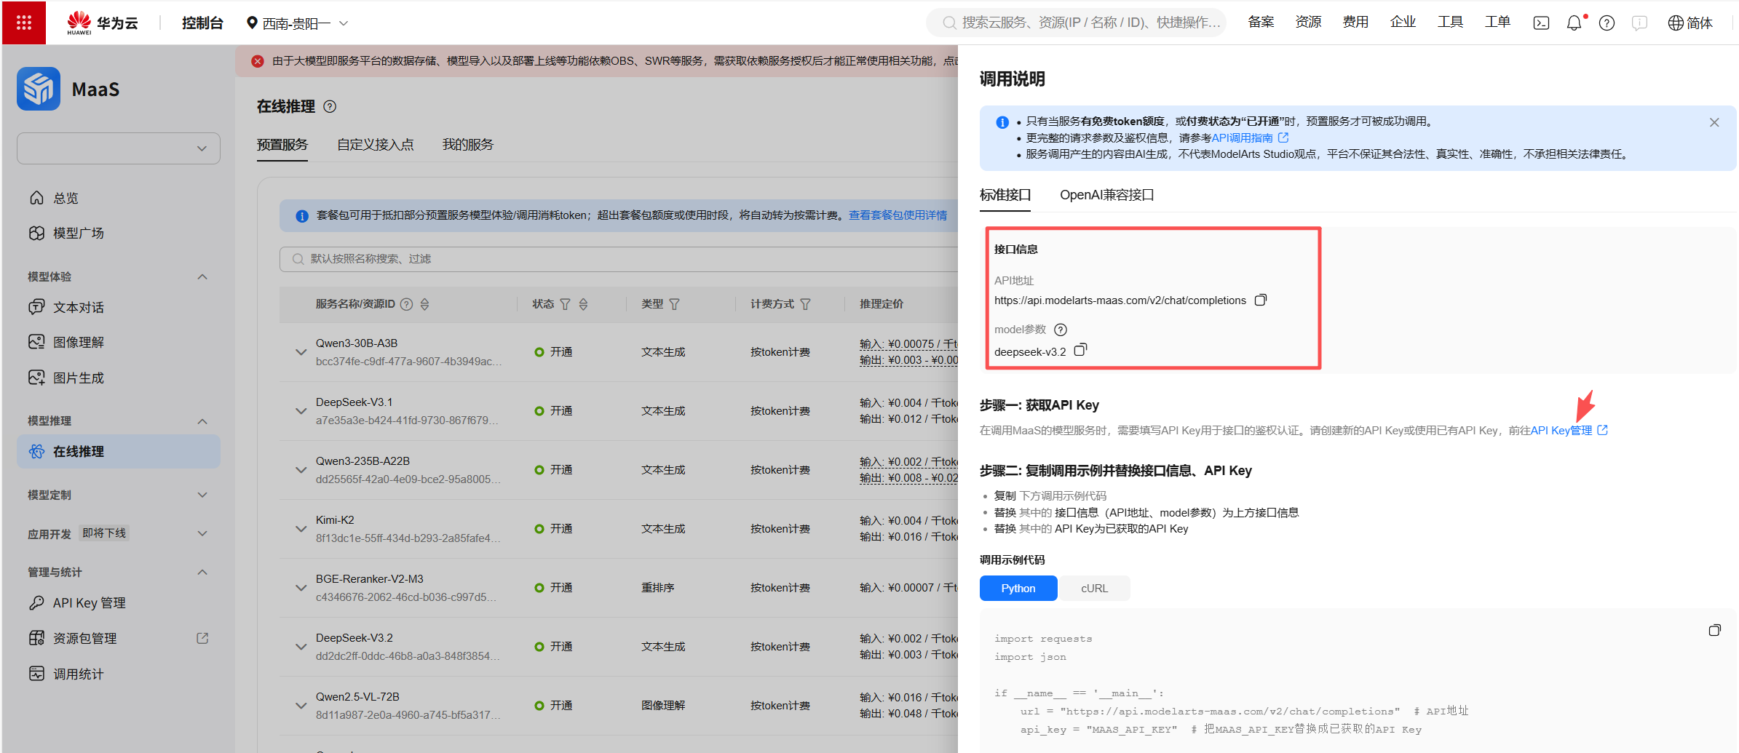Open the API Key管理 link

click(x=1562, y=431)
